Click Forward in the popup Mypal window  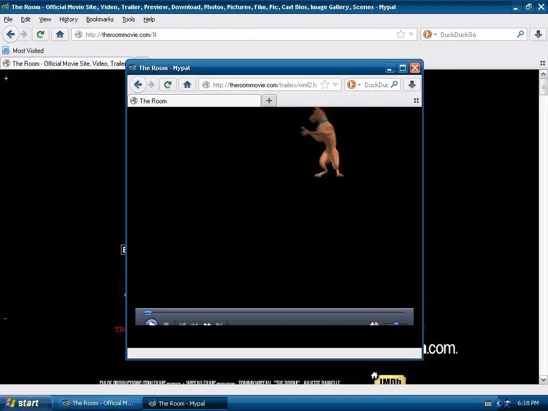151,85
